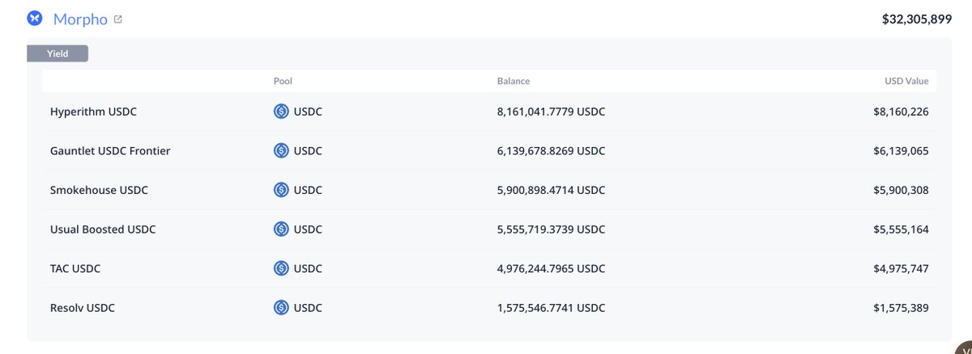The height and width of the screenshot is (354, 972).
Task: Click the Balance column header
Action: 514,81
